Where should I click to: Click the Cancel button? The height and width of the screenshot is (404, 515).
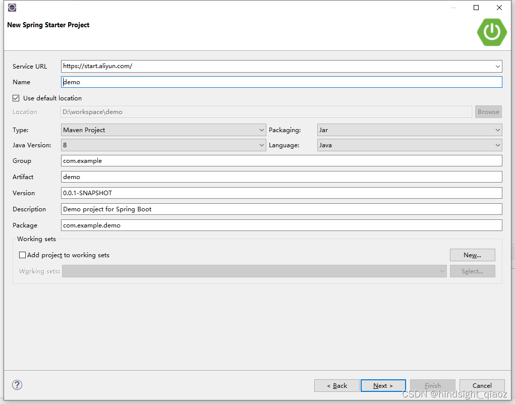pos(482,386)
